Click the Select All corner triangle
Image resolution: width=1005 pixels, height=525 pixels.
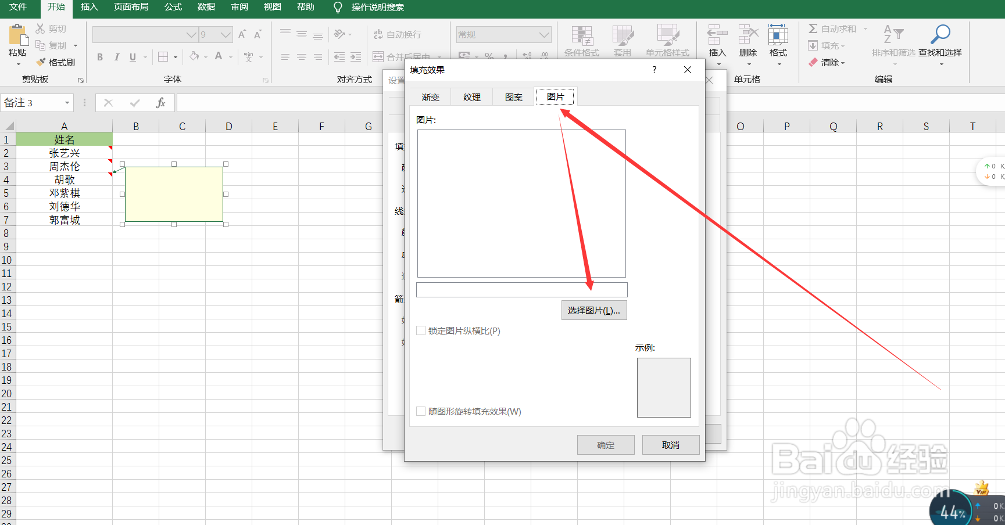[8, 126]
